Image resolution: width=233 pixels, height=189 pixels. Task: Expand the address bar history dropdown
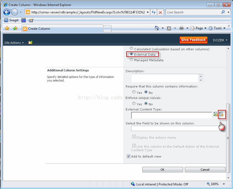148,12
